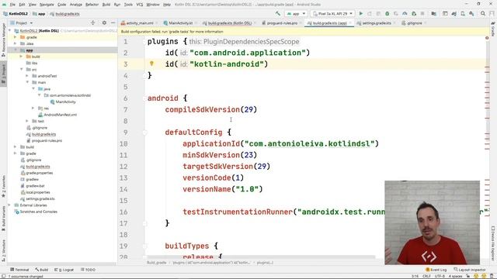Select AndroidManifest.xml in project tree

point(60,115)
